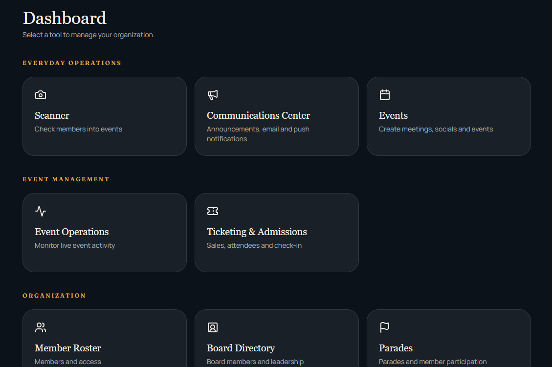The width and height of the screenshot is (552, 367).
Task: Open the Events card title
Action: tap(393, 115)
